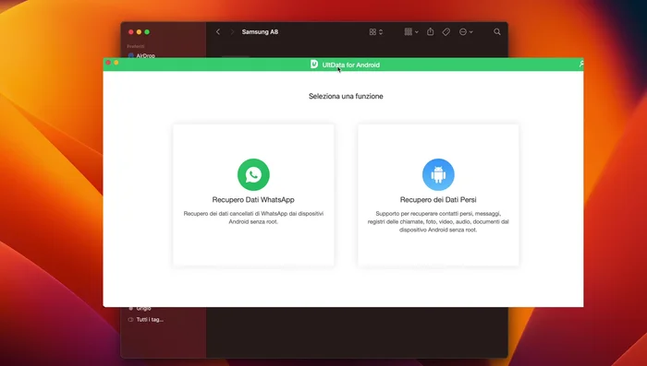Minimize the UltData for Android window

click(x=116, y=63)
